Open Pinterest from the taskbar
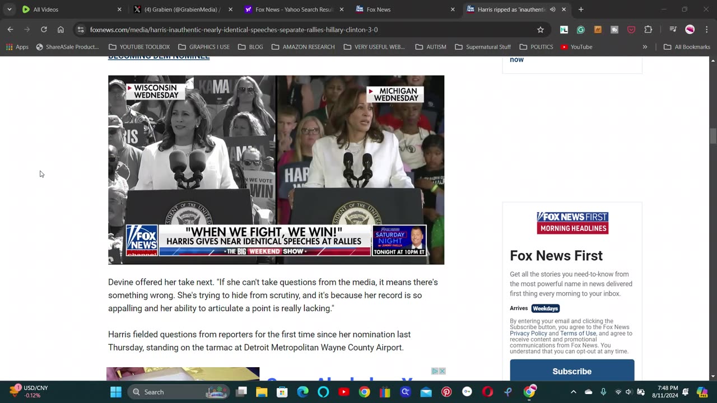 446,392
